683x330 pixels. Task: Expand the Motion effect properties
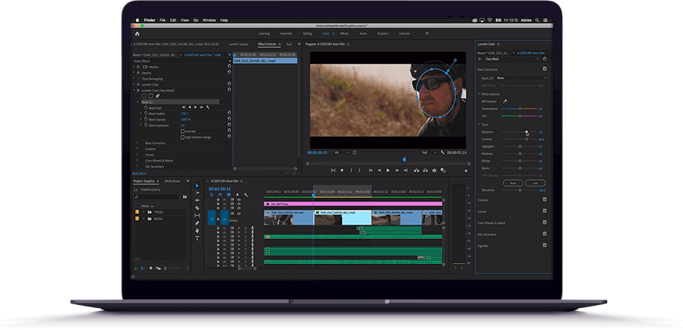(134, 67)
